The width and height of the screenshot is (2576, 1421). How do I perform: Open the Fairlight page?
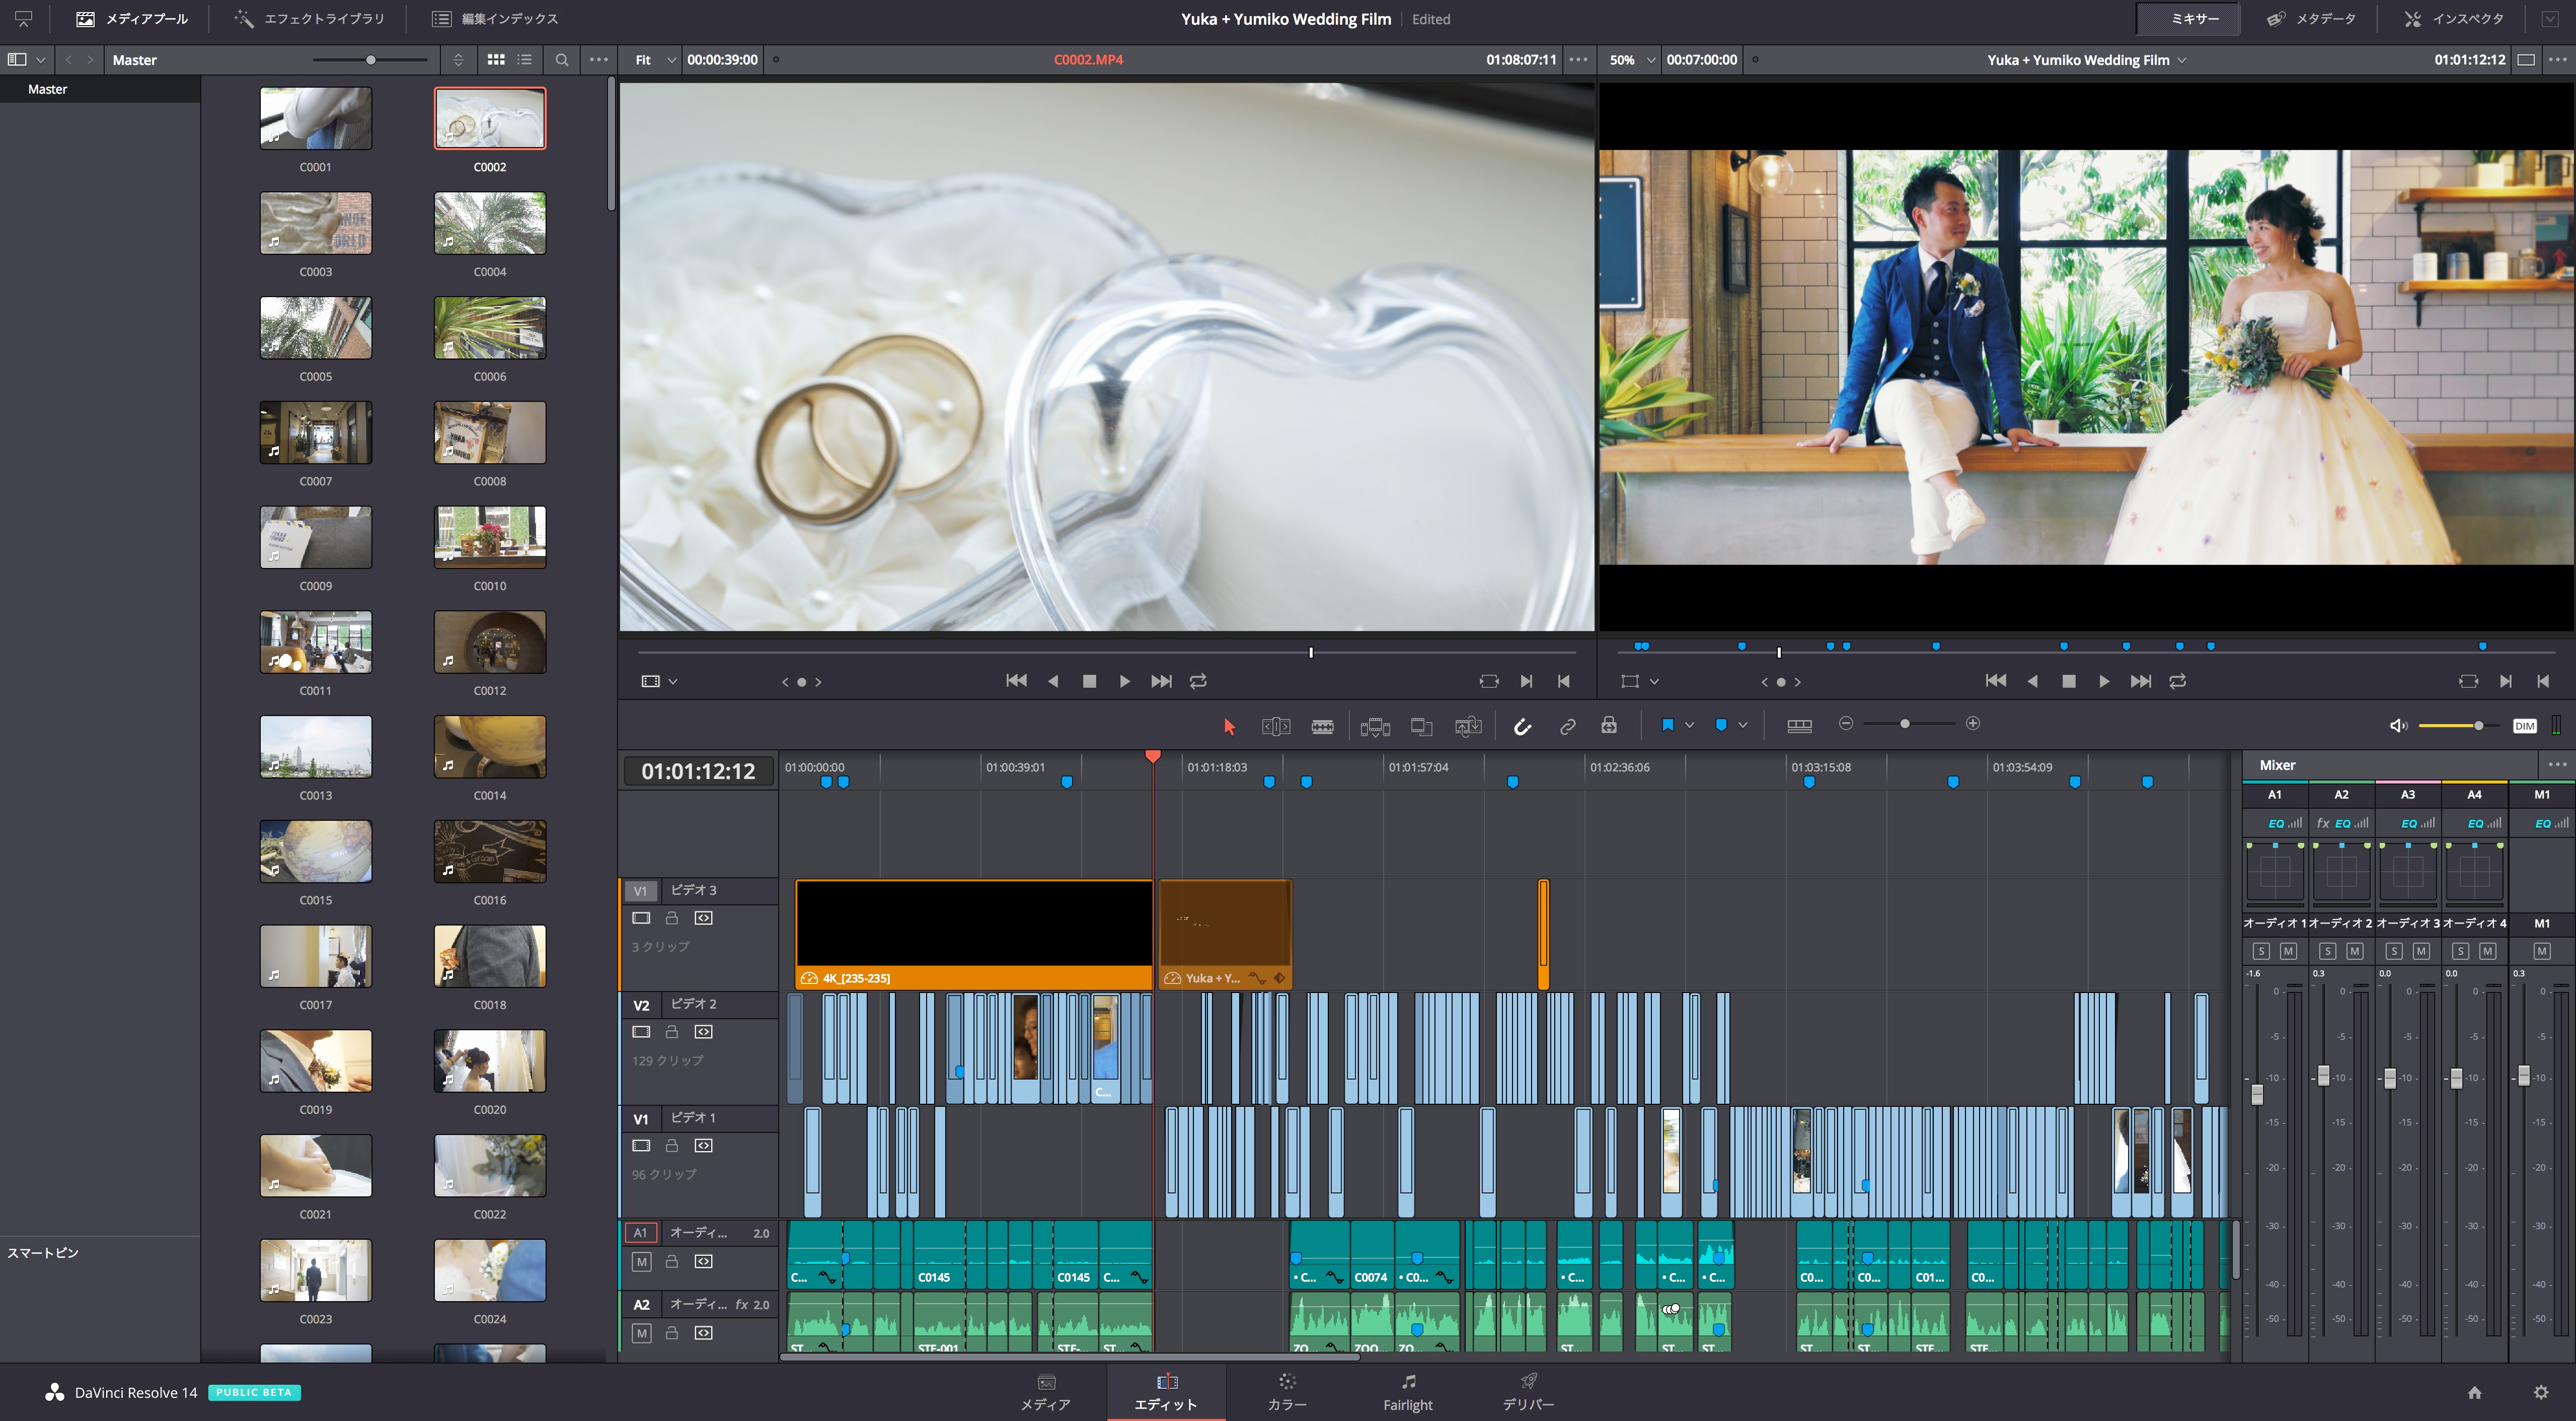point(1407,1392)
